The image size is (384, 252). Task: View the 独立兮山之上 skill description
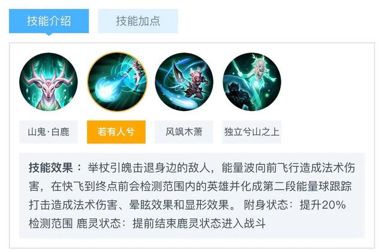252,132
